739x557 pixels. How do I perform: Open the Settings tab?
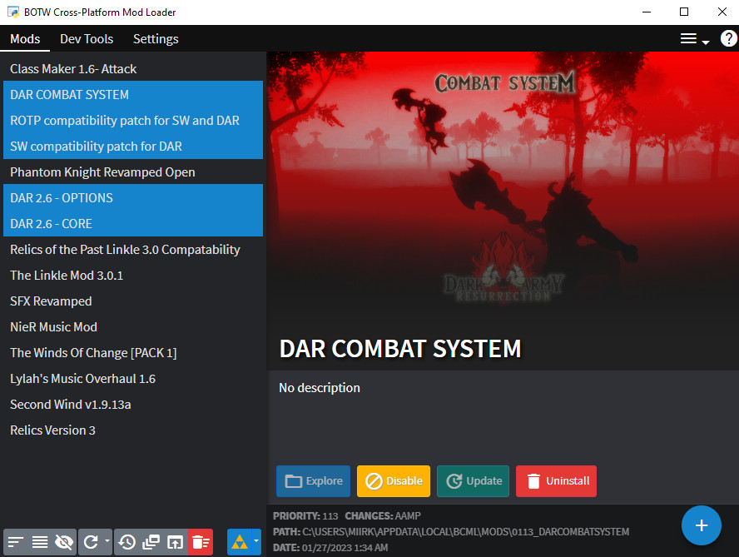click(x=156, y=38)
